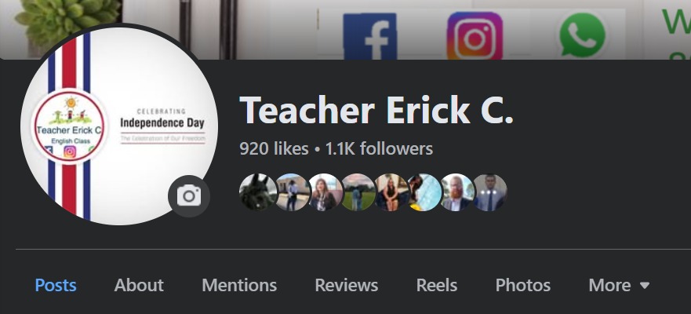Open the Reels tab
Image resolution: width=691 pixels, height=314 pixels.
click(x=437, y=285)
